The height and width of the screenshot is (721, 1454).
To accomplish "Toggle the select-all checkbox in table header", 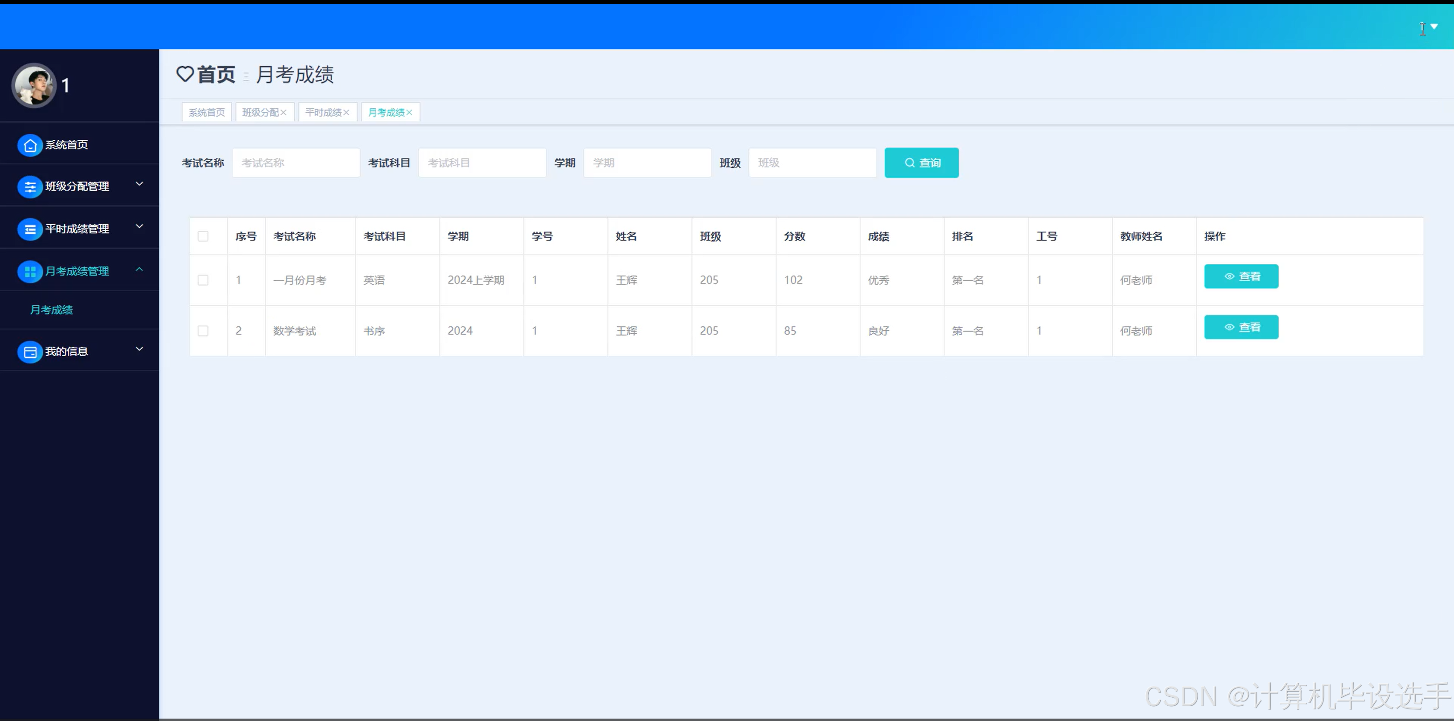I will (x=203, y=236).
